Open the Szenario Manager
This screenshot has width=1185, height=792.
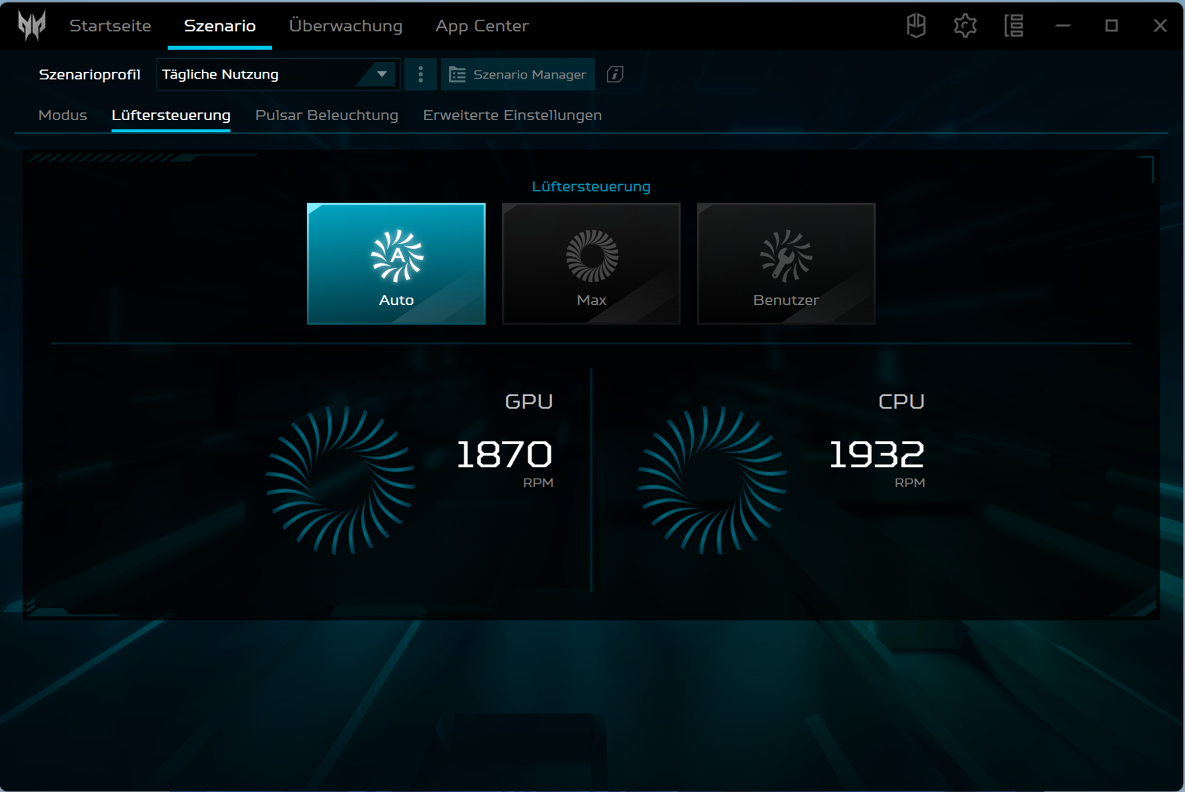point(518,75)
